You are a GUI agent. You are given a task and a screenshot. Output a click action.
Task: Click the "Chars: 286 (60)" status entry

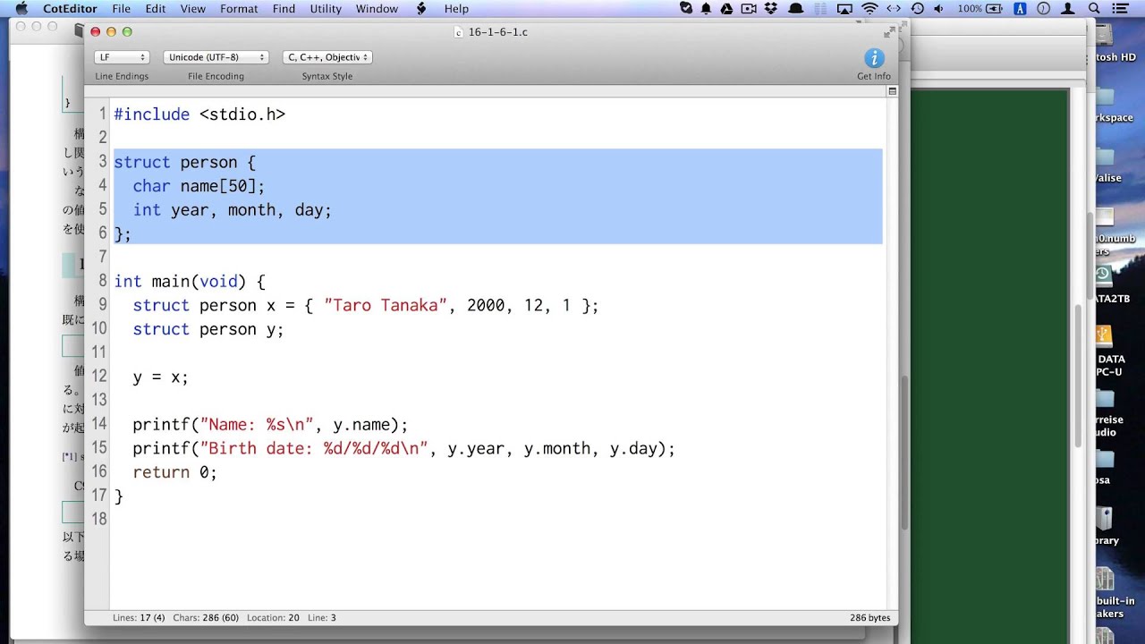[206, 617]
